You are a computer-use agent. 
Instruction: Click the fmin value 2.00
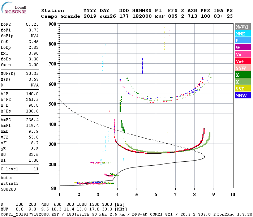(34, 65)
